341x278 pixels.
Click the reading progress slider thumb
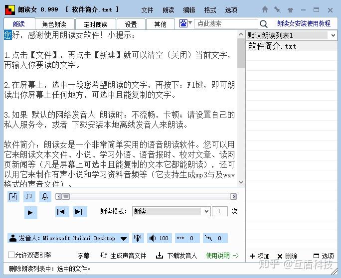66,196
